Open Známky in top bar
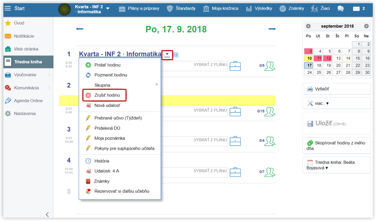 point(292,8)
